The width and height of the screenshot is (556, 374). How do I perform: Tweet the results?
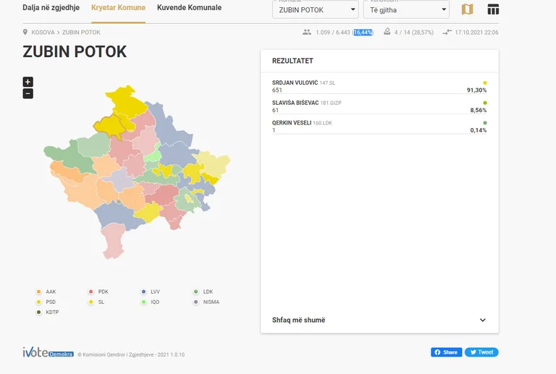tap(481, 352)
